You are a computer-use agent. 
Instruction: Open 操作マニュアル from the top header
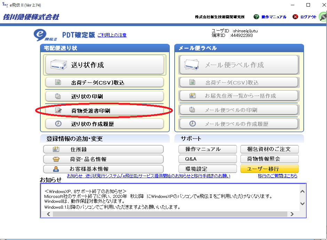[274, 17]
